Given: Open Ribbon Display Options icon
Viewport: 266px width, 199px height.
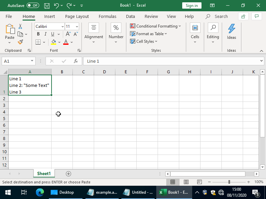Looking at the screenshot, I should tap(212, 5).
